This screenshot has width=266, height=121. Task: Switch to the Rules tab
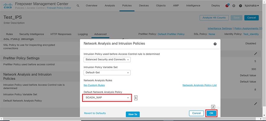(9, 34)
